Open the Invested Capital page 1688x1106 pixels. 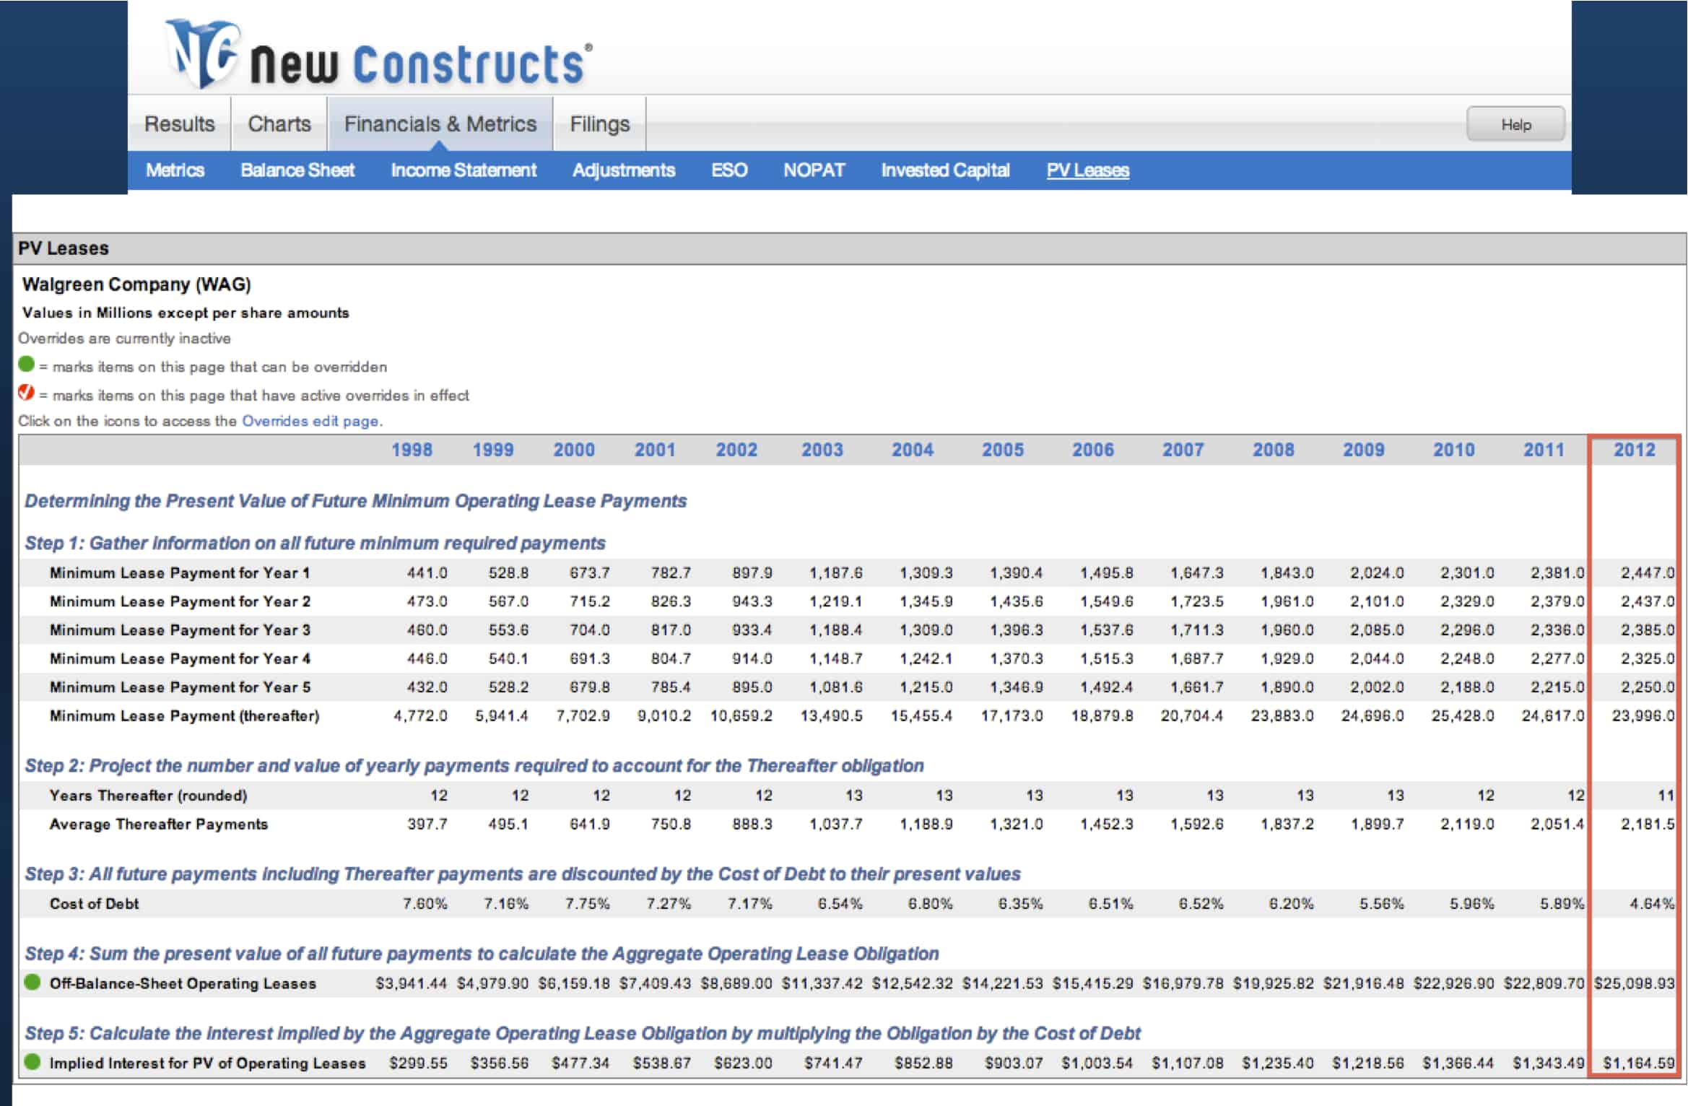945,170
